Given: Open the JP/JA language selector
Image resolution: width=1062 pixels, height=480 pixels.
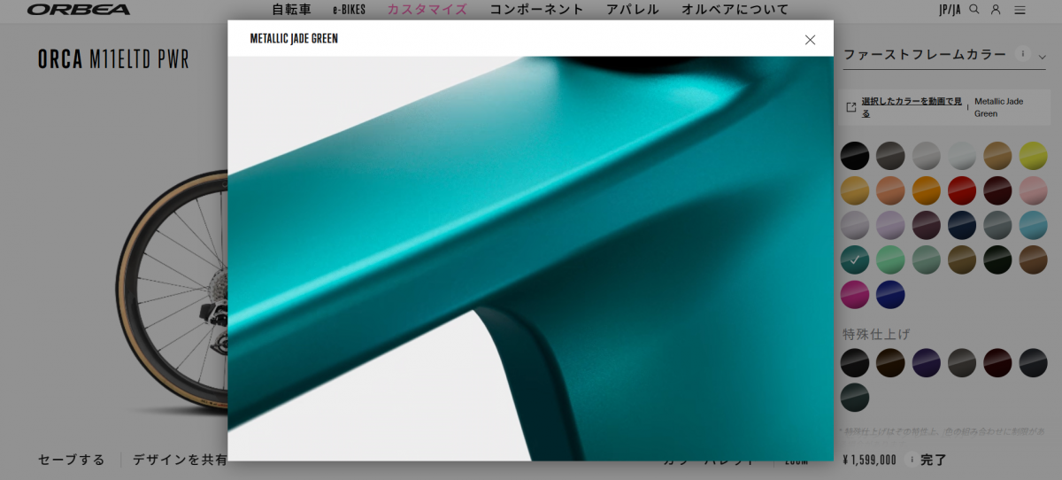Looking at the screenshot, I should (950, 10).
